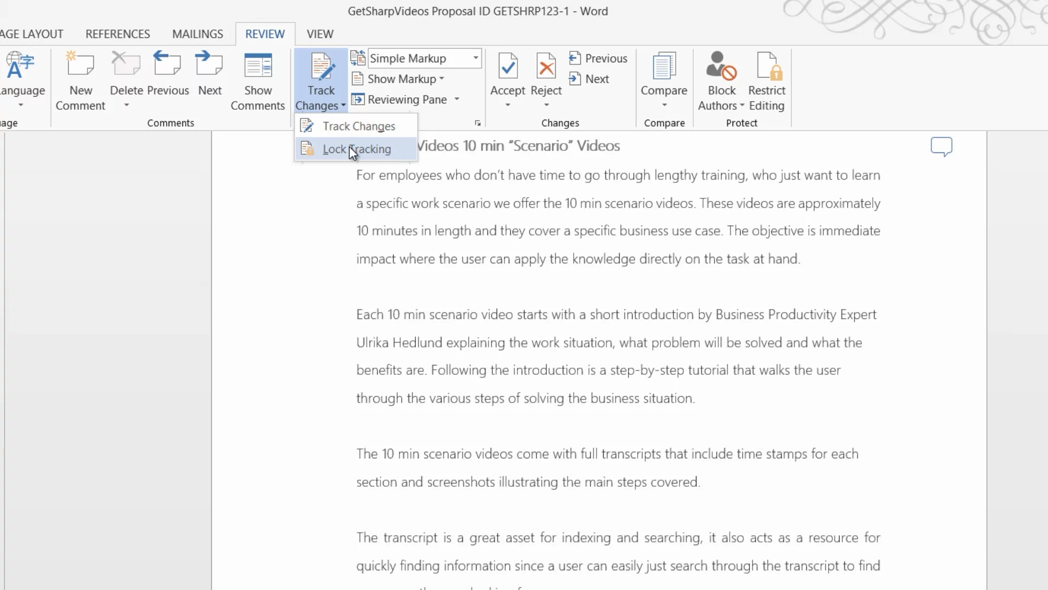Click the Delete comment icon

coord(126,66)
